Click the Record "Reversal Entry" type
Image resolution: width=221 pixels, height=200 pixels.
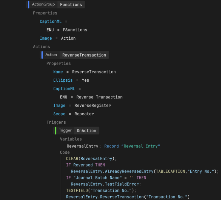click(x=132, y=146)
